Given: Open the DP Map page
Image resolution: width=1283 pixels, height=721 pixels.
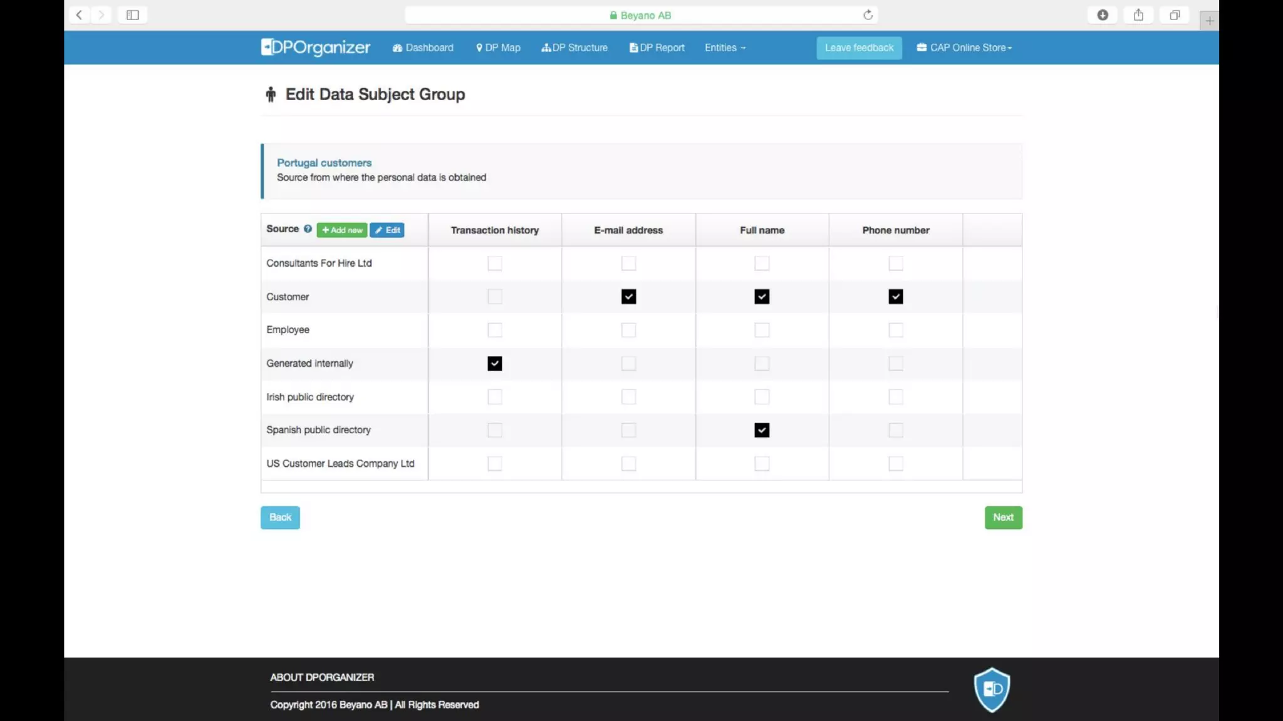Looking at the screenshot, I should 498,48.
